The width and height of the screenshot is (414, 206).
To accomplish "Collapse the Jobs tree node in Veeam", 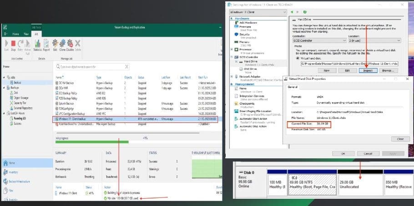I will pyautogui.click(x=4, y=78).
